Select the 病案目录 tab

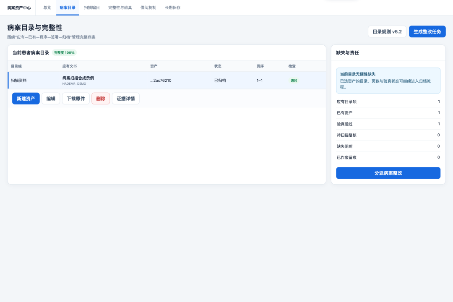click(68, 8)
